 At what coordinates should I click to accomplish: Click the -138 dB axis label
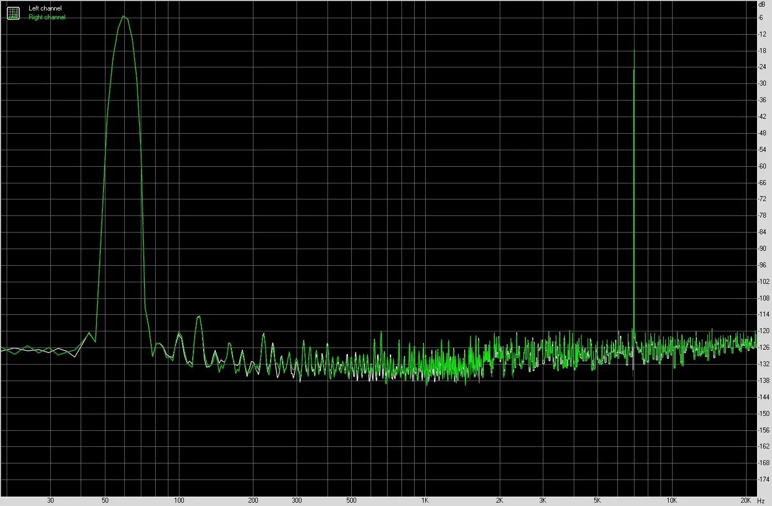[764, 381]
